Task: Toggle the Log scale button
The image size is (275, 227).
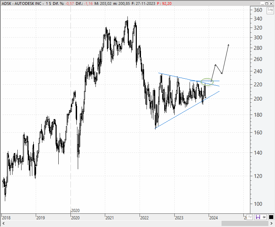Action: click(270, 11)
